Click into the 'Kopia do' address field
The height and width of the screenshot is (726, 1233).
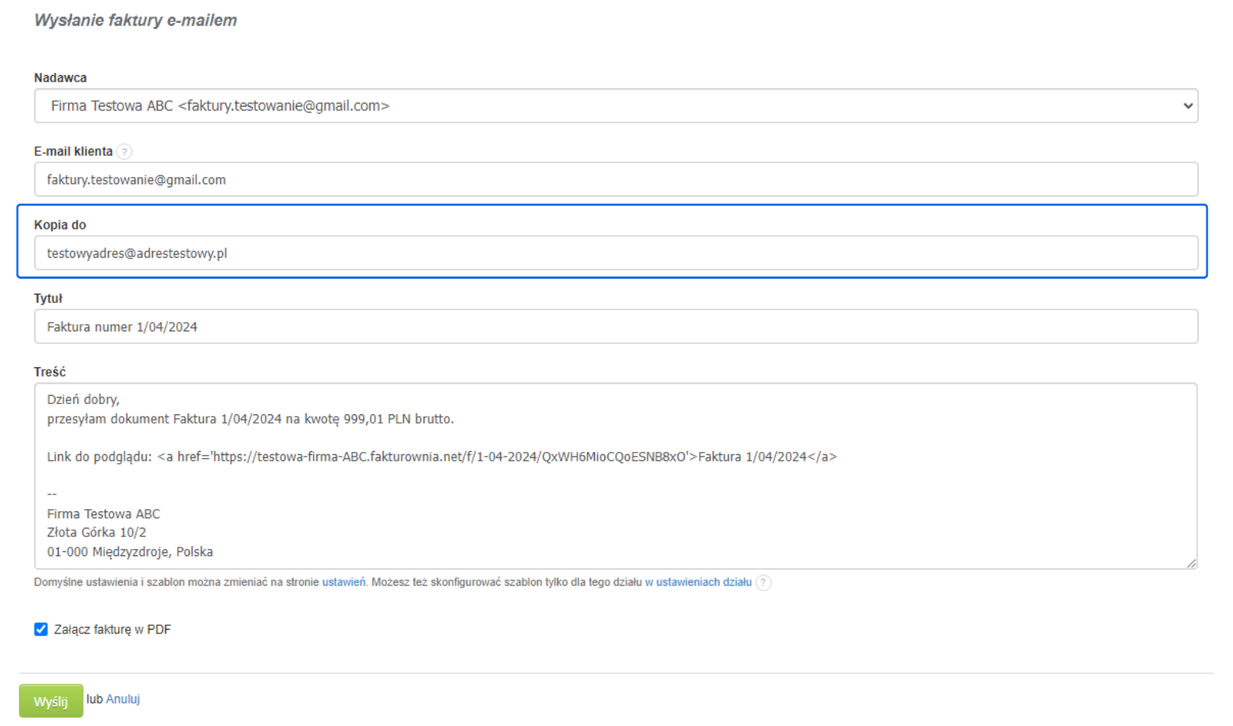click(615, 253)
